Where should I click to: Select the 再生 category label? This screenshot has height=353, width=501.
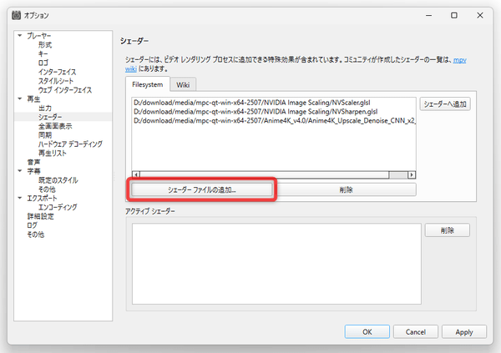click(33, 98)
